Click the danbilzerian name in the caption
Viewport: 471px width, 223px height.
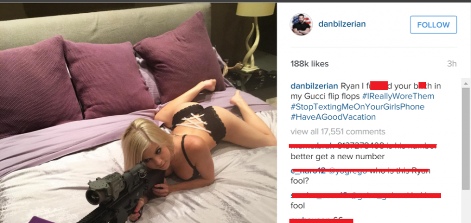tap(314, 86)
